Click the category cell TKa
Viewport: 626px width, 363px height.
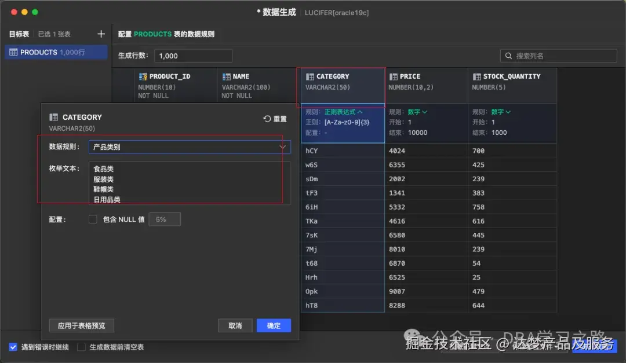coord(343,221)
